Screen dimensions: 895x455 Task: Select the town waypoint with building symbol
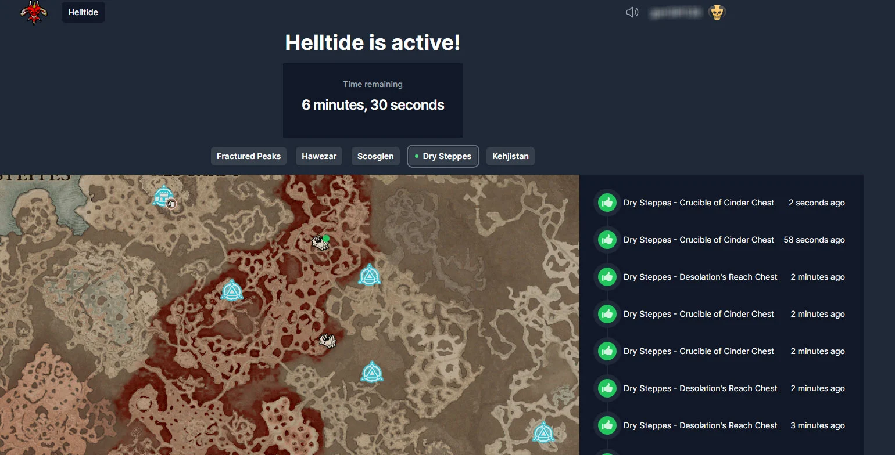pyautogui.click(x=163, y=196)
